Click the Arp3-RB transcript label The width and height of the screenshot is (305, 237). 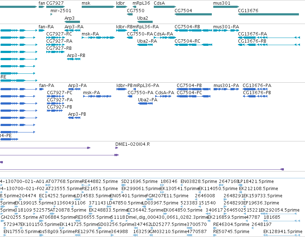pyautogui.click(x=76, y=55)
